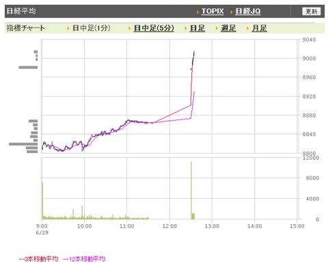Click the 10:00 time axis label
Image resolution: width=328 pixels, height=265 pixels.
85,226
